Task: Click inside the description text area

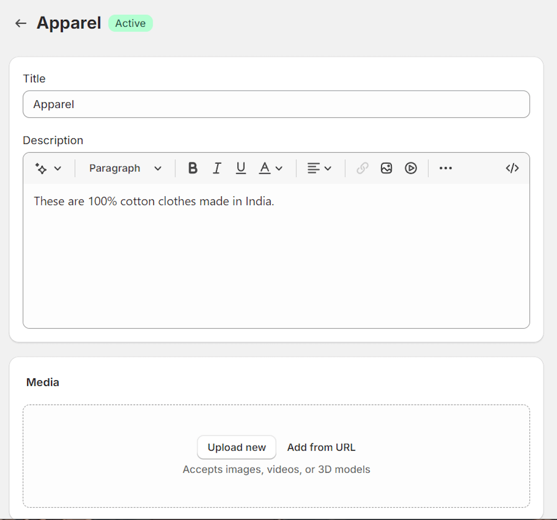Action: point(276,256)
